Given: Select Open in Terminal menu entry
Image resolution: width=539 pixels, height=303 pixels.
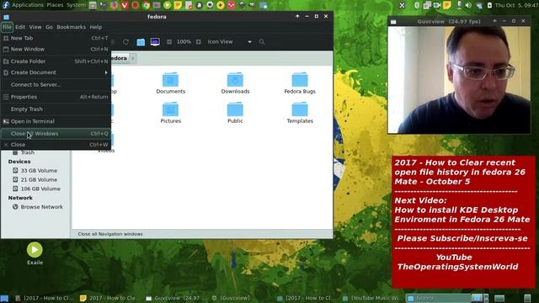Looking at the screenshot, I should coord(56,121).
